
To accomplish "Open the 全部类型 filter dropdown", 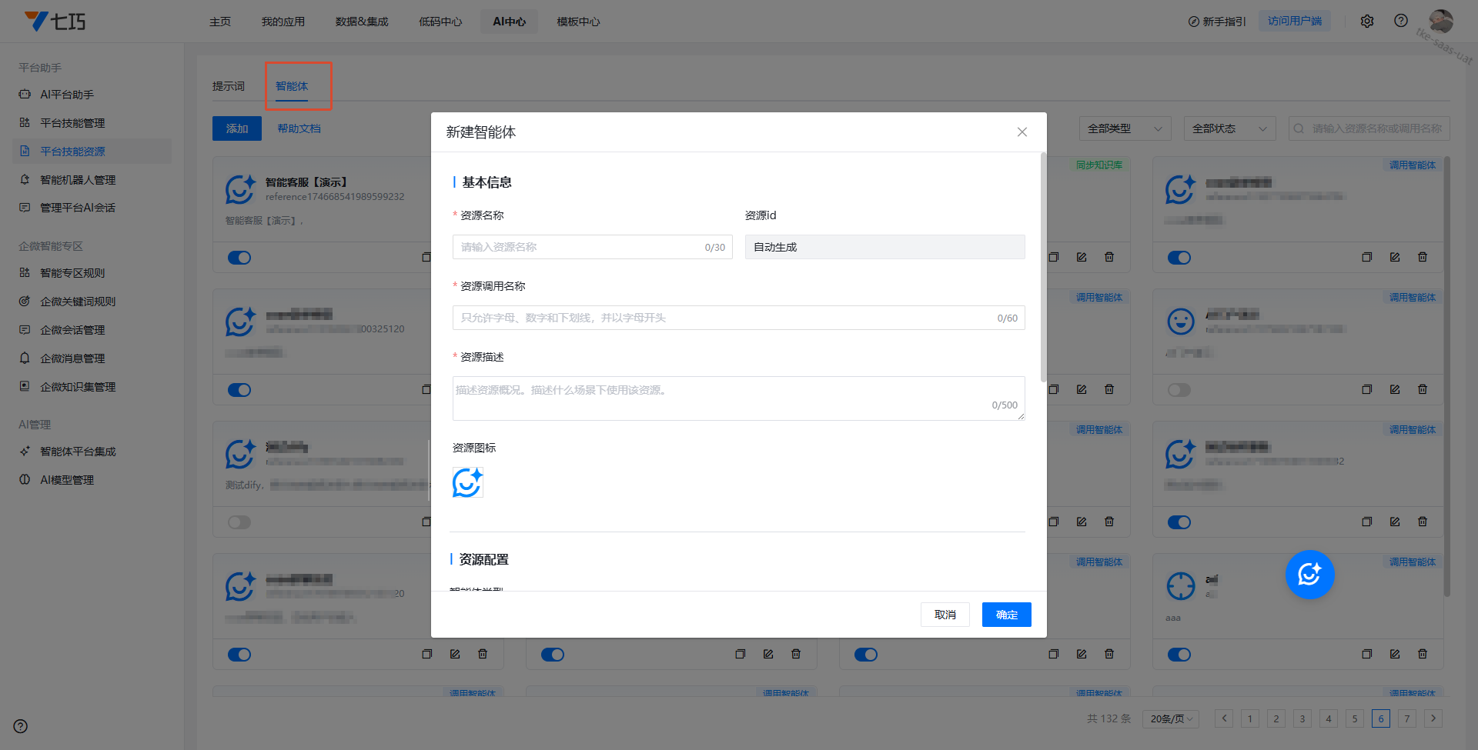I will pyautogui.click(x=1125, y=128).
